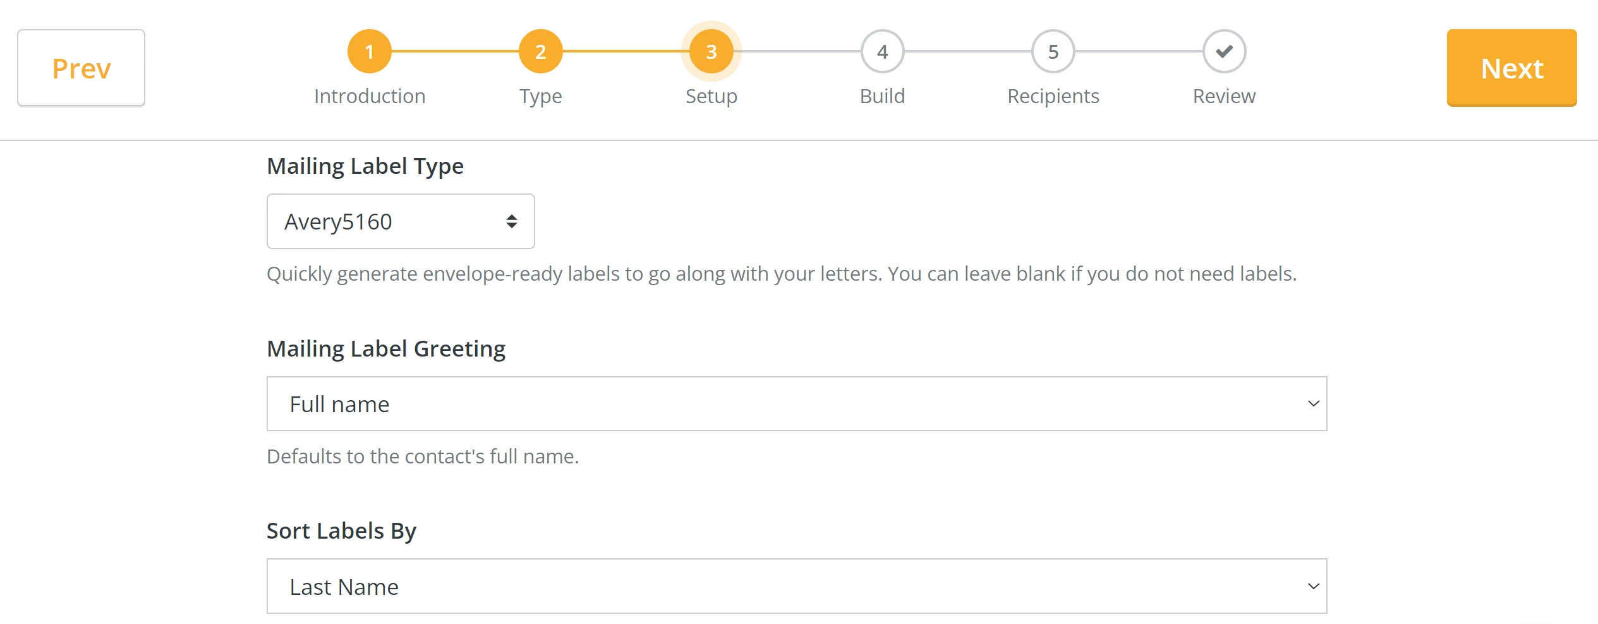Click the highlighted step 3 Setup circle

(711, 51)
